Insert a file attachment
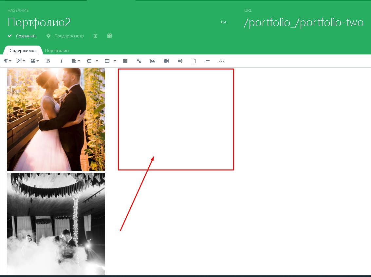 pyautogui.click(x=194, y=61)
